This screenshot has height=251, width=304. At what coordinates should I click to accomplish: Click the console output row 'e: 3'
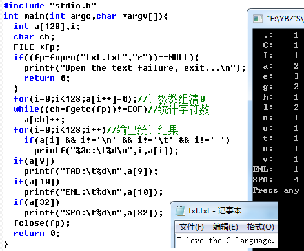pos(281,76)
